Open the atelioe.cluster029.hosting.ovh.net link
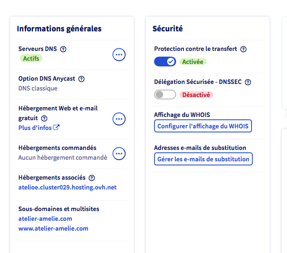The height and width of the screenshot is (253, 287). [x=67, y=187]
